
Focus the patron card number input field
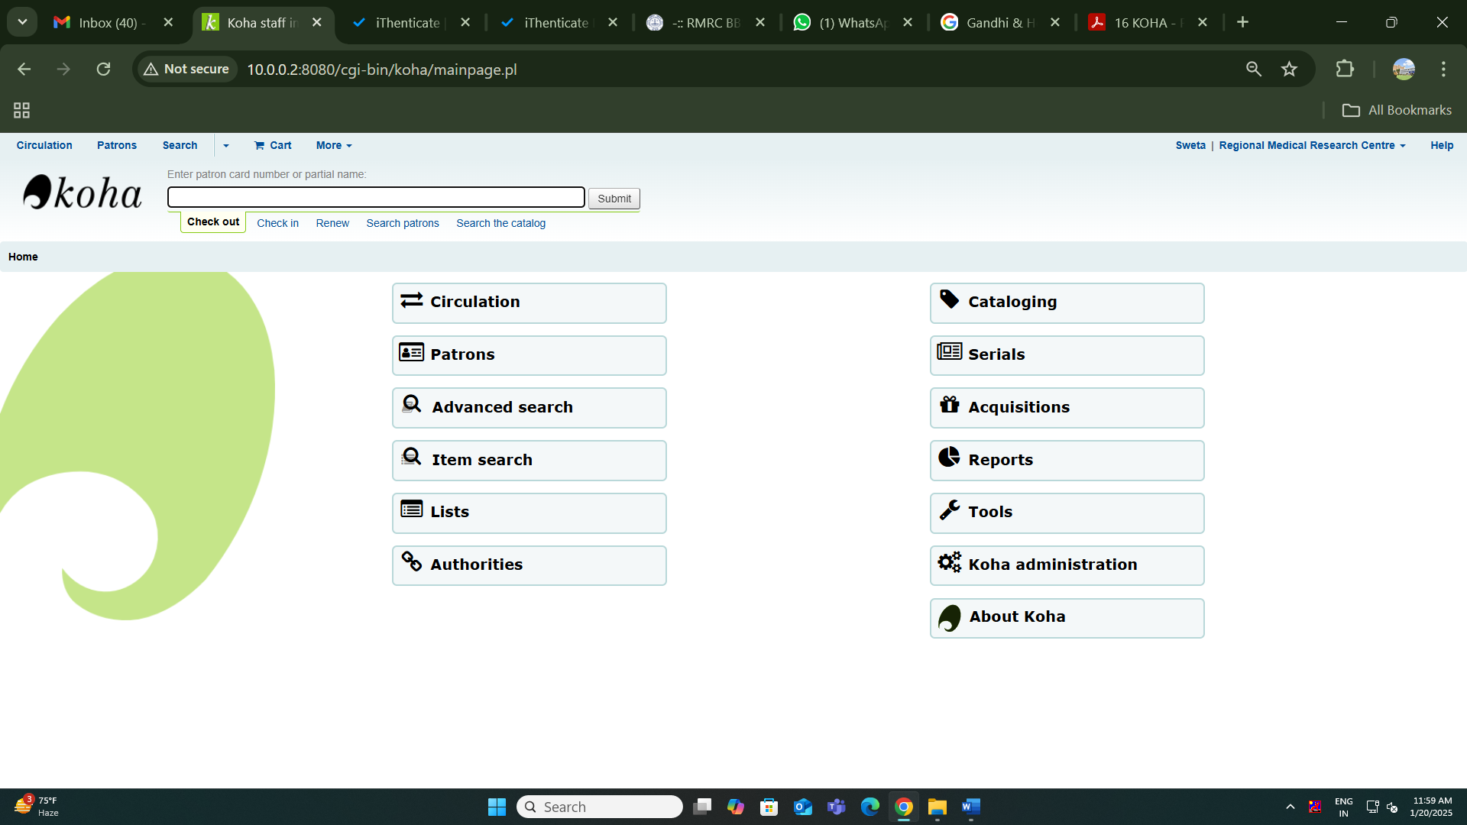point(376,198)
